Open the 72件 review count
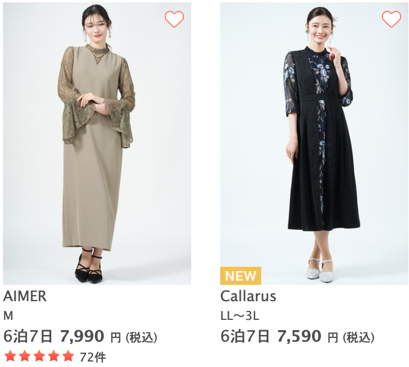Viewport: 409px width, 367px height. pyautogui.click(x=93, y=357)
